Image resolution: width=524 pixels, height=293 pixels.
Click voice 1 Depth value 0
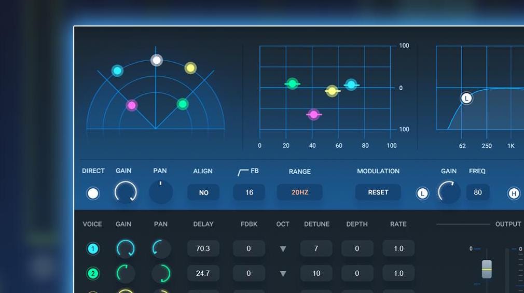tap(357, 248)
